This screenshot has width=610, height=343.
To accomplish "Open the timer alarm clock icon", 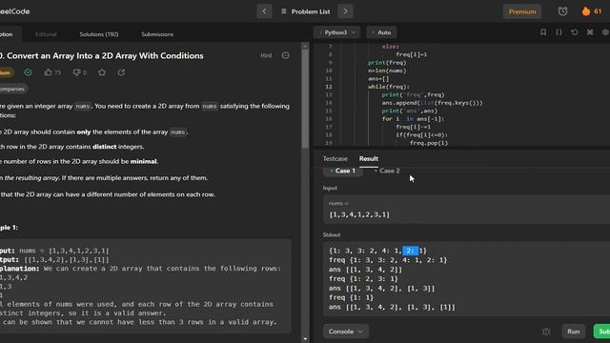I will coord(562,11).
